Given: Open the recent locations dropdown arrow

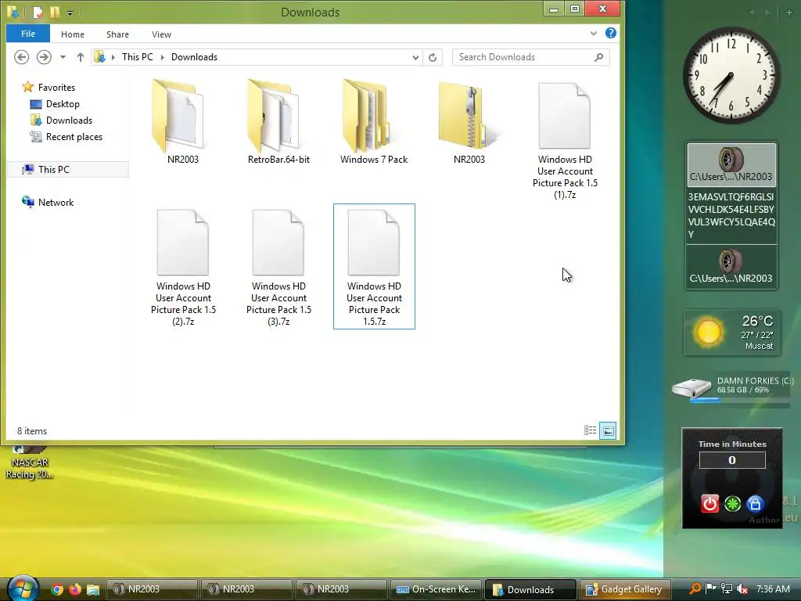Looking at the screenshot, I should pos(63,57).
